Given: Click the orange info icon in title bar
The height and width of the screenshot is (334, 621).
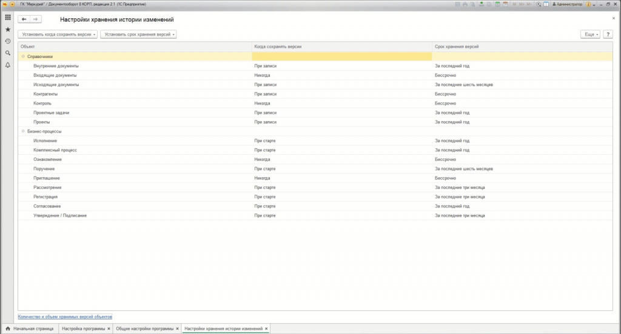Looking at the screenshot, I should [x=588, y=4].
